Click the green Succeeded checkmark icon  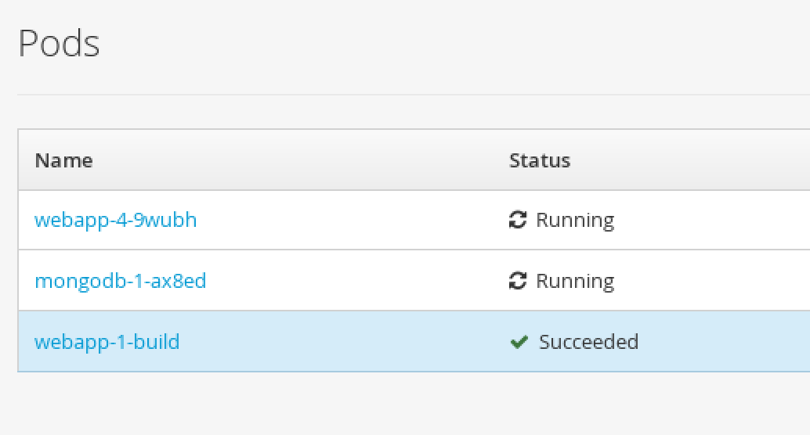pos(519,342)
